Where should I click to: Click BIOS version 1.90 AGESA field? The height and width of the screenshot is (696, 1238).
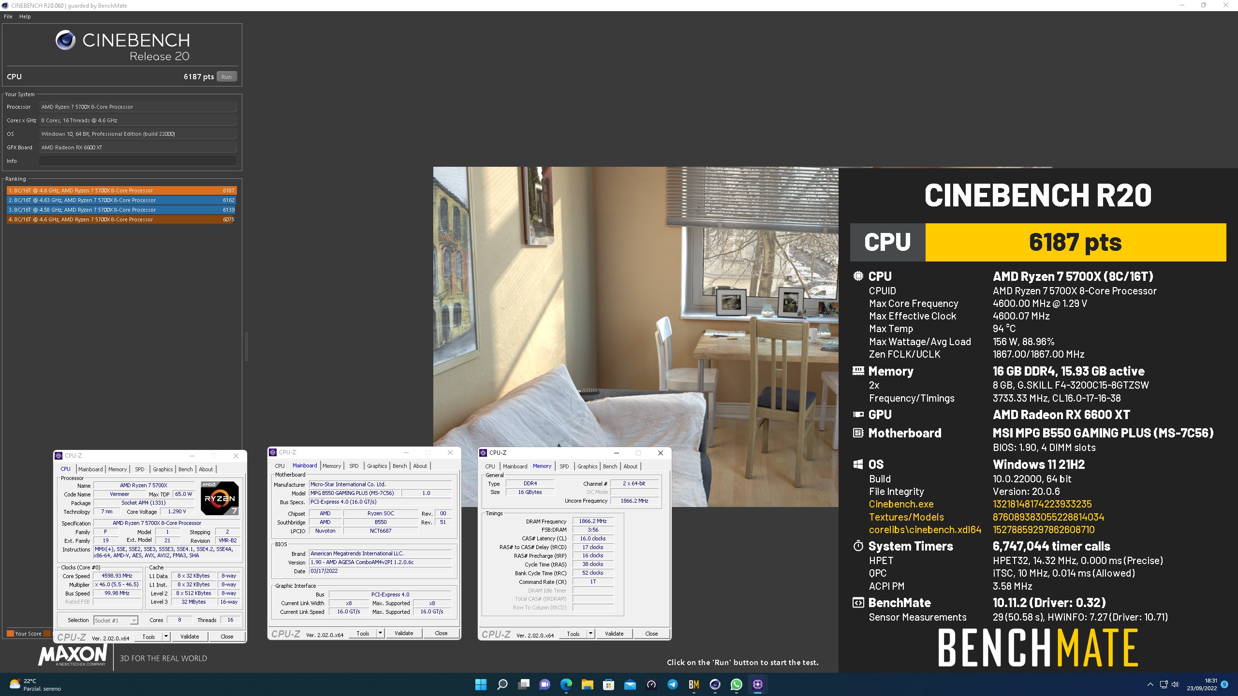[381, 562]
